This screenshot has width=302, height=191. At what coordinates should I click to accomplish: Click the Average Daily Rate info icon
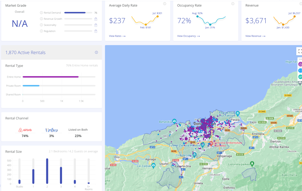click(x=164, y=4)
